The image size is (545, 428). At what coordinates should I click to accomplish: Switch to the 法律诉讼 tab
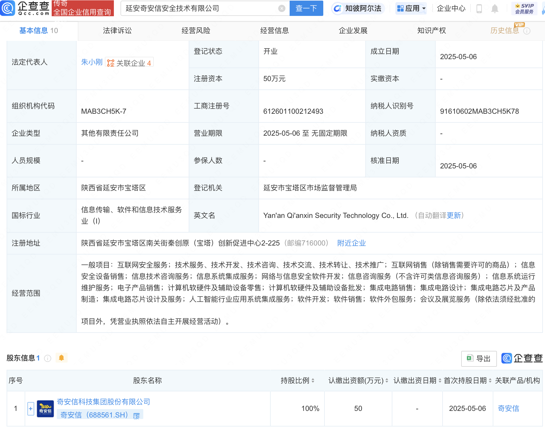point(117,31)
